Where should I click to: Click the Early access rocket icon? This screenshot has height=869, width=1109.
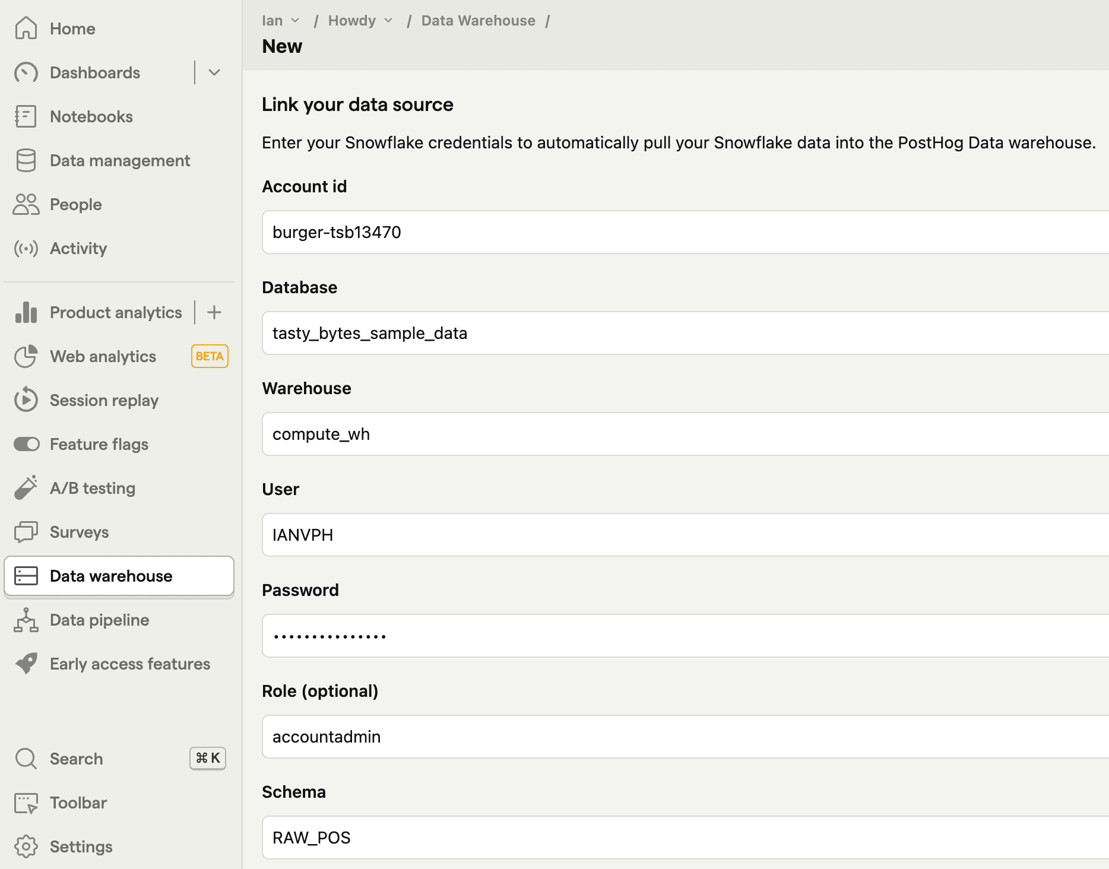coord(26,664)
